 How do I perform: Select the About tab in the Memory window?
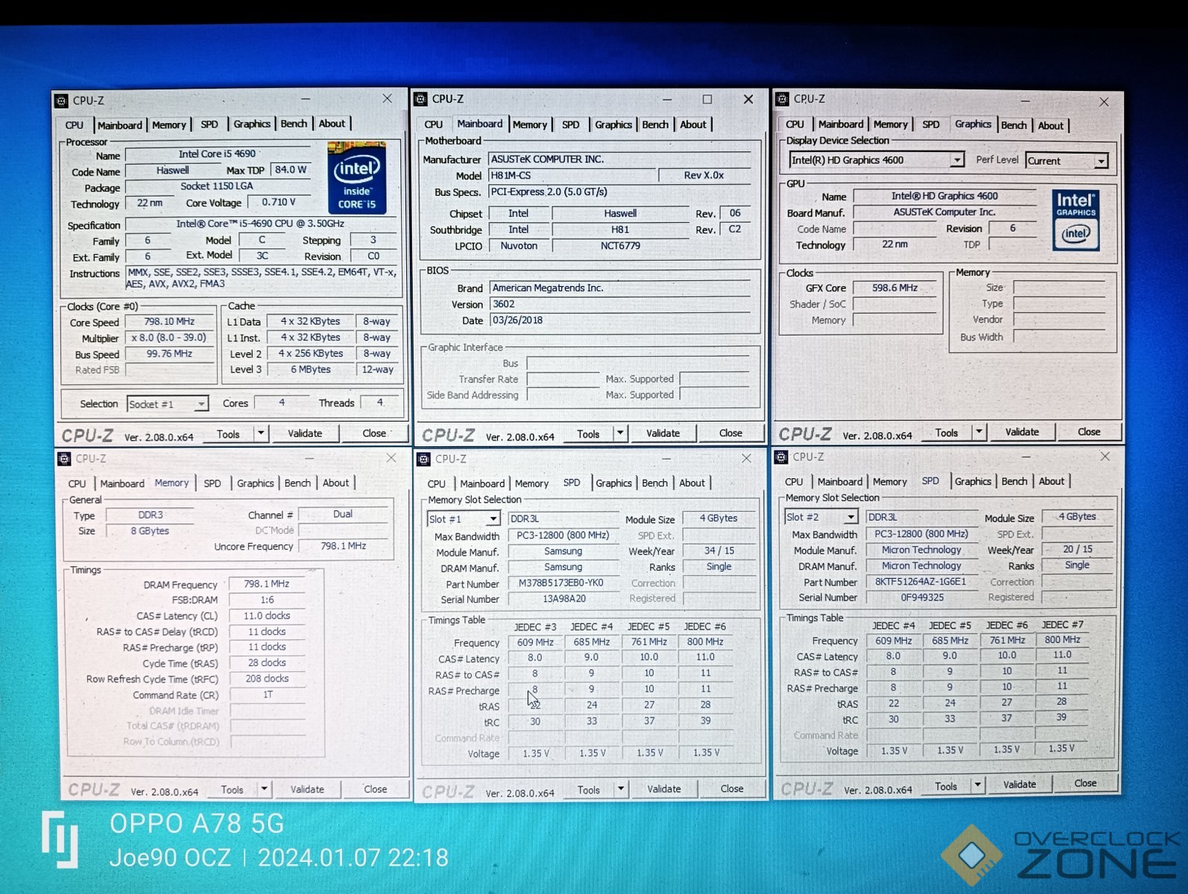coord(335,483)
